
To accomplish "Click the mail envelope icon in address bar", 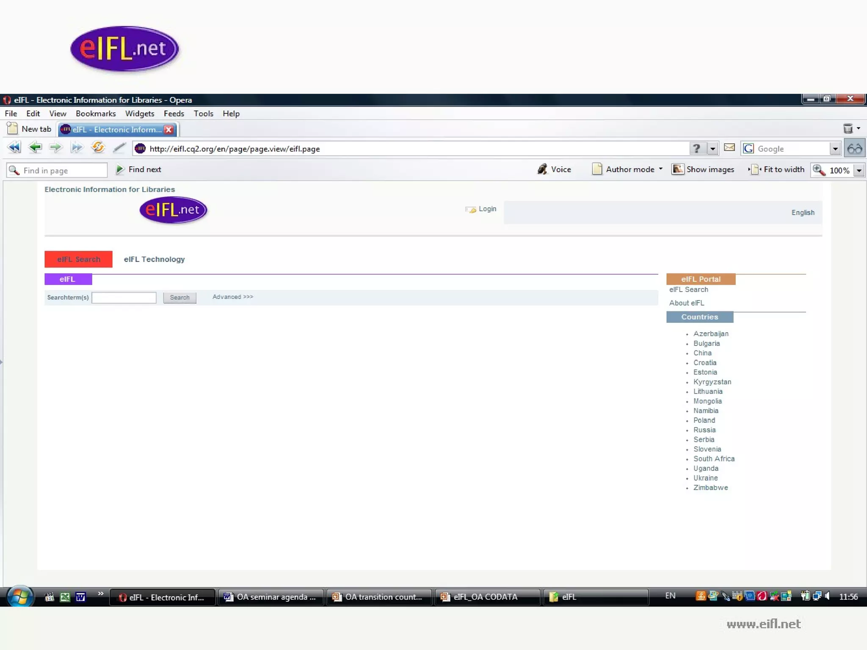I will tap(729, 148).
